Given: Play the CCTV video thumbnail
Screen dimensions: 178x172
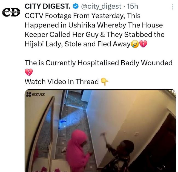Looking at the screenshot, I should (100, 131).
